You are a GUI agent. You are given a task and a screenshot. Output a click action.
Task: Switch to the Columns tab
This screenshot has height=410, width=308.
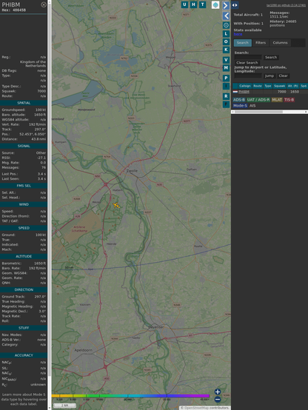pos(281,43)
